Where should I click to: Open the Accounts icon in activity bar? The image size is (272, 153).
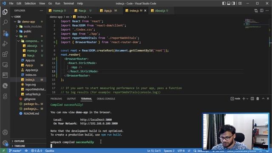pyautogui.click(x=5, y=132)
